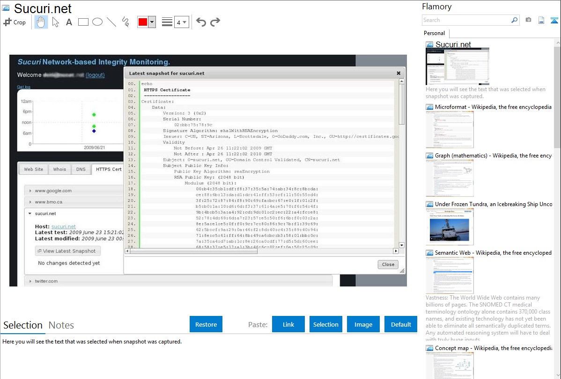Switch to the Selection tab

tap(23, 325)
